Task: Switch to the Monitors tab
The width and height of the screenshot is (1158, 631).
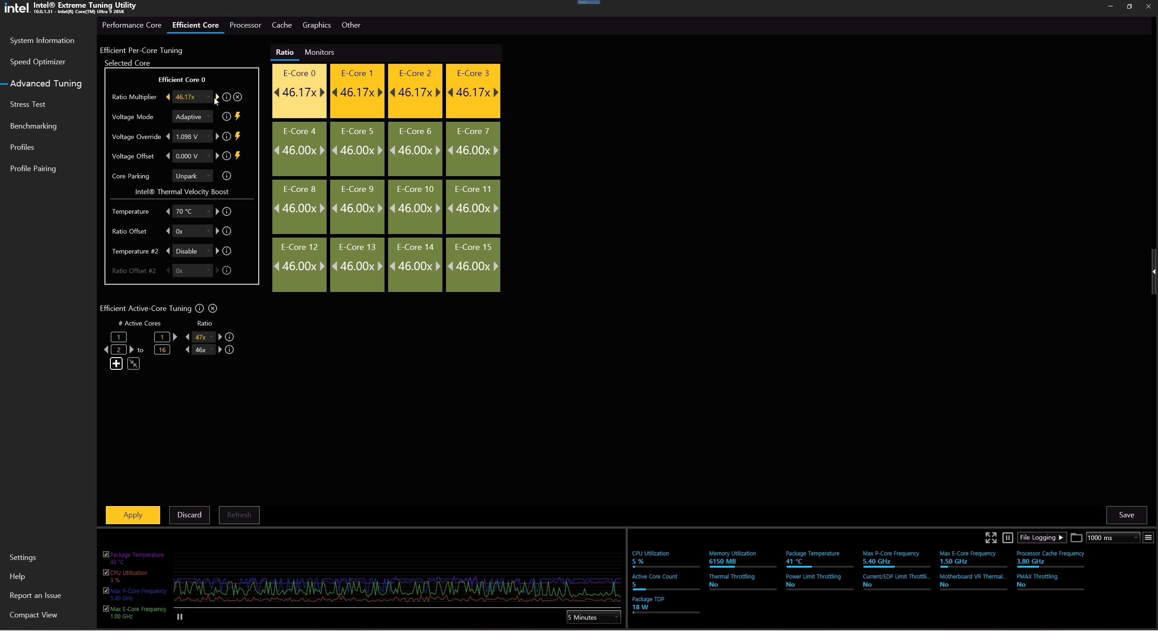Action: click(319, 52)
